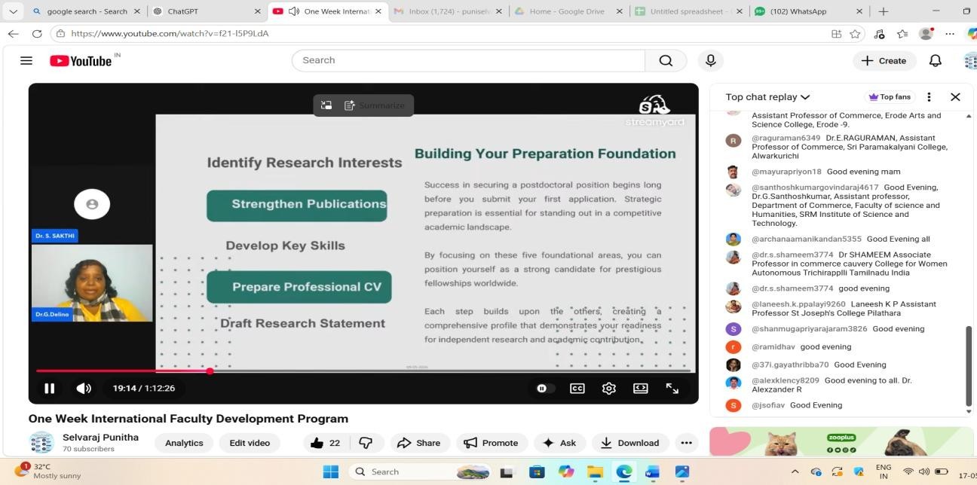Switch to the Gmail Inbox tab
The image size is (977, 485).
click(x=446, y=11)
